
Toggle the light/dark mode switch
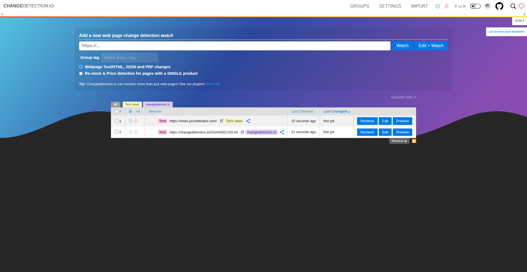475,6
